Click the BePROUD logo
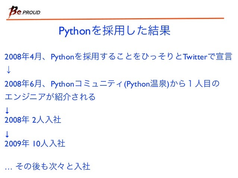238x178 pixels. pyautogui.click(x=24, y=12)
